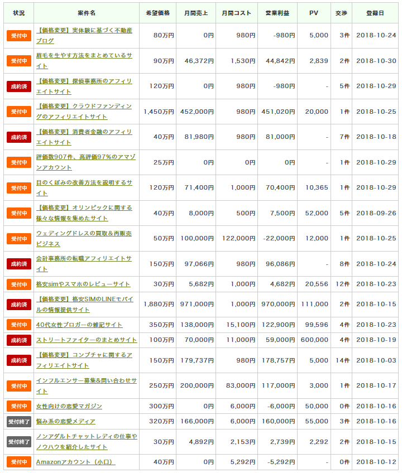The height and width of the screenshot is (473, 402).
Task: Open the 女性向けの恋愛マガジン listing
Action: [x=69, y=406]
